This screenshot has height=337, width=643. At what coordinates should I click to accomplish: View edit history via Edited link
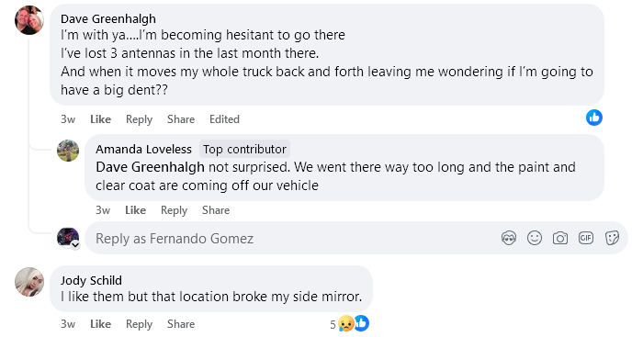(x=224, y=119)
